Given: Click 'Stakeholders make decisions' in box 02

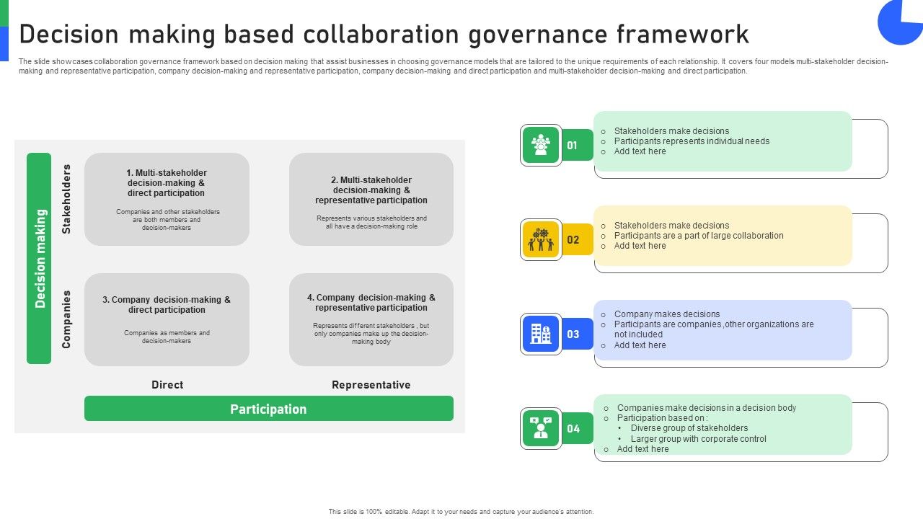Looking at the screenshot, I should (x=671, y=226).
